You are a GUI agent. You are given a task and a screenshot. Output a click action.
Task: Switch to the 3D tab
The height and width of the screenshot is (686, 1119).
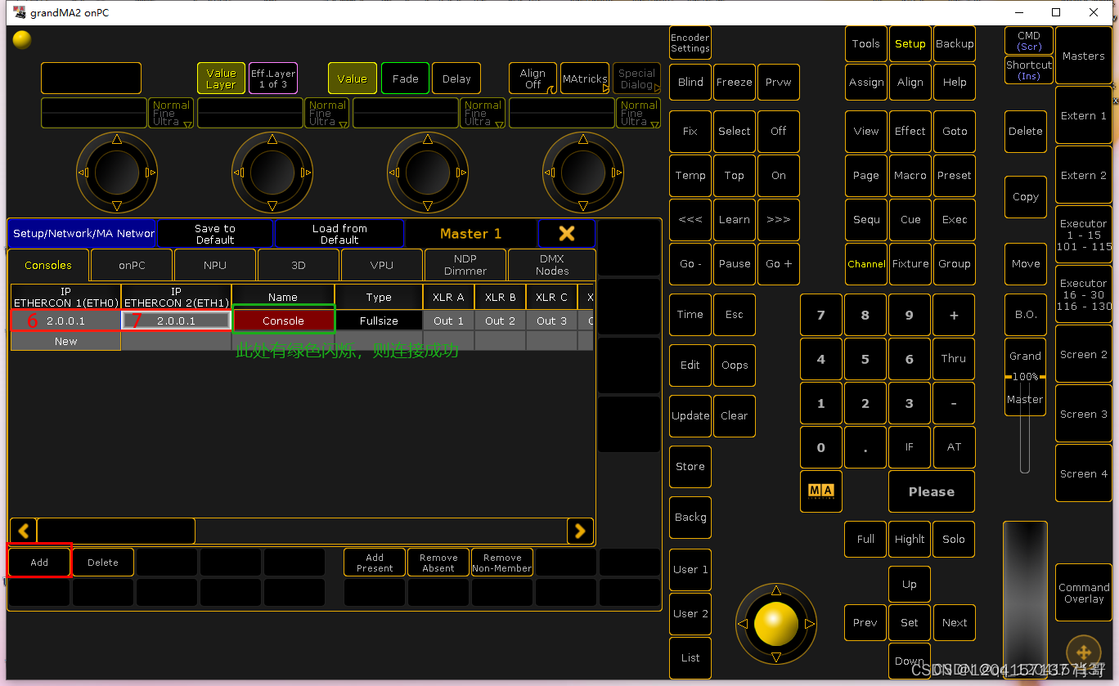299,266
